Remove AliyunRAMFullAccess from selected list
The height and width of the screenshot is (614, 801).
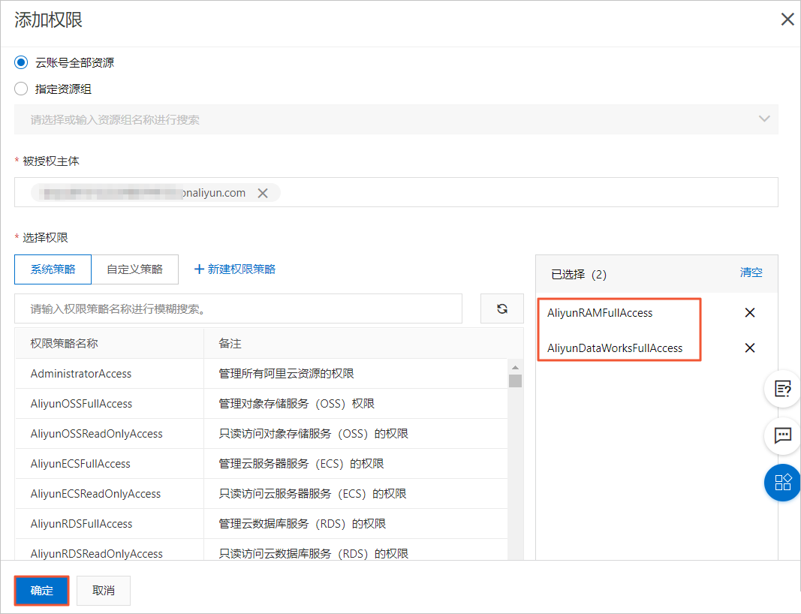[749, 312]
